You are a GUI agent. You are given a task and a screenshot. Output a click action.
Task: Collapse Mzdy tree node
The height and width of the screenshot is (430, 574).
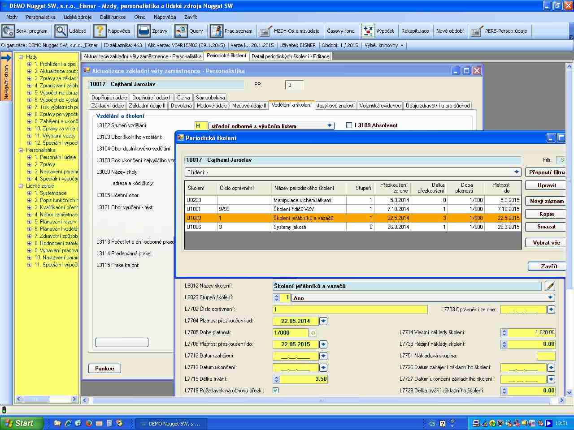21,57
